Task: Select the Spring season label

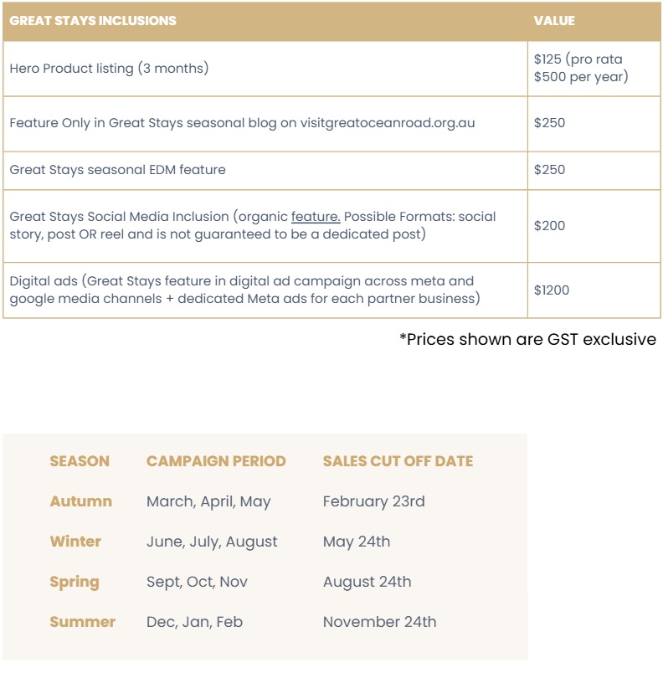Action: click(x=75, y=582)
